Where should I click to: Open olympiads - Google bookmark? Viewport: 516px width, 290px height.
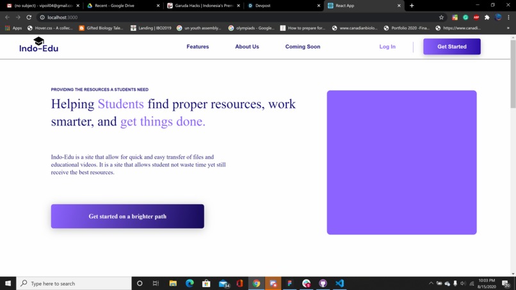(252, 28)
